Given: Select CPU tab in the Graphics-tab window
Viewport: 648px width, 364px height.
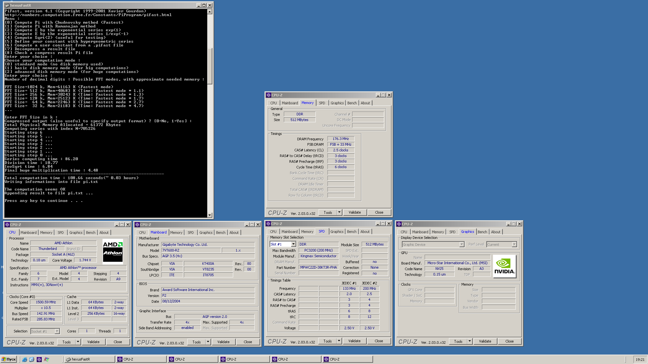Looking at the screenshot, I should point(404,232).
